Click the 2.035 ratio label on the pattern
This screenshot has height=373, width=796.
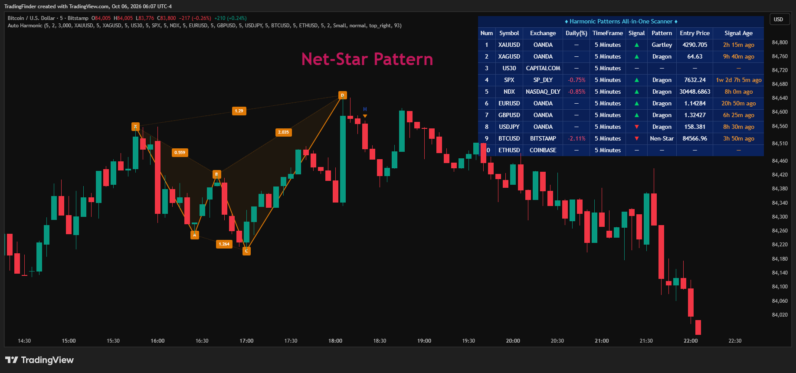coord(283,132)
